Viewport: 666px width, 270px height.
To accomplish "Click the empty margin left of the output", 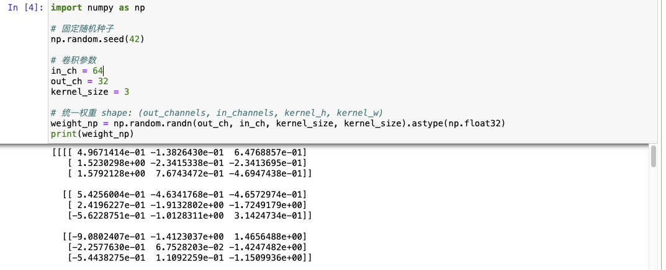I will [25, 204].
